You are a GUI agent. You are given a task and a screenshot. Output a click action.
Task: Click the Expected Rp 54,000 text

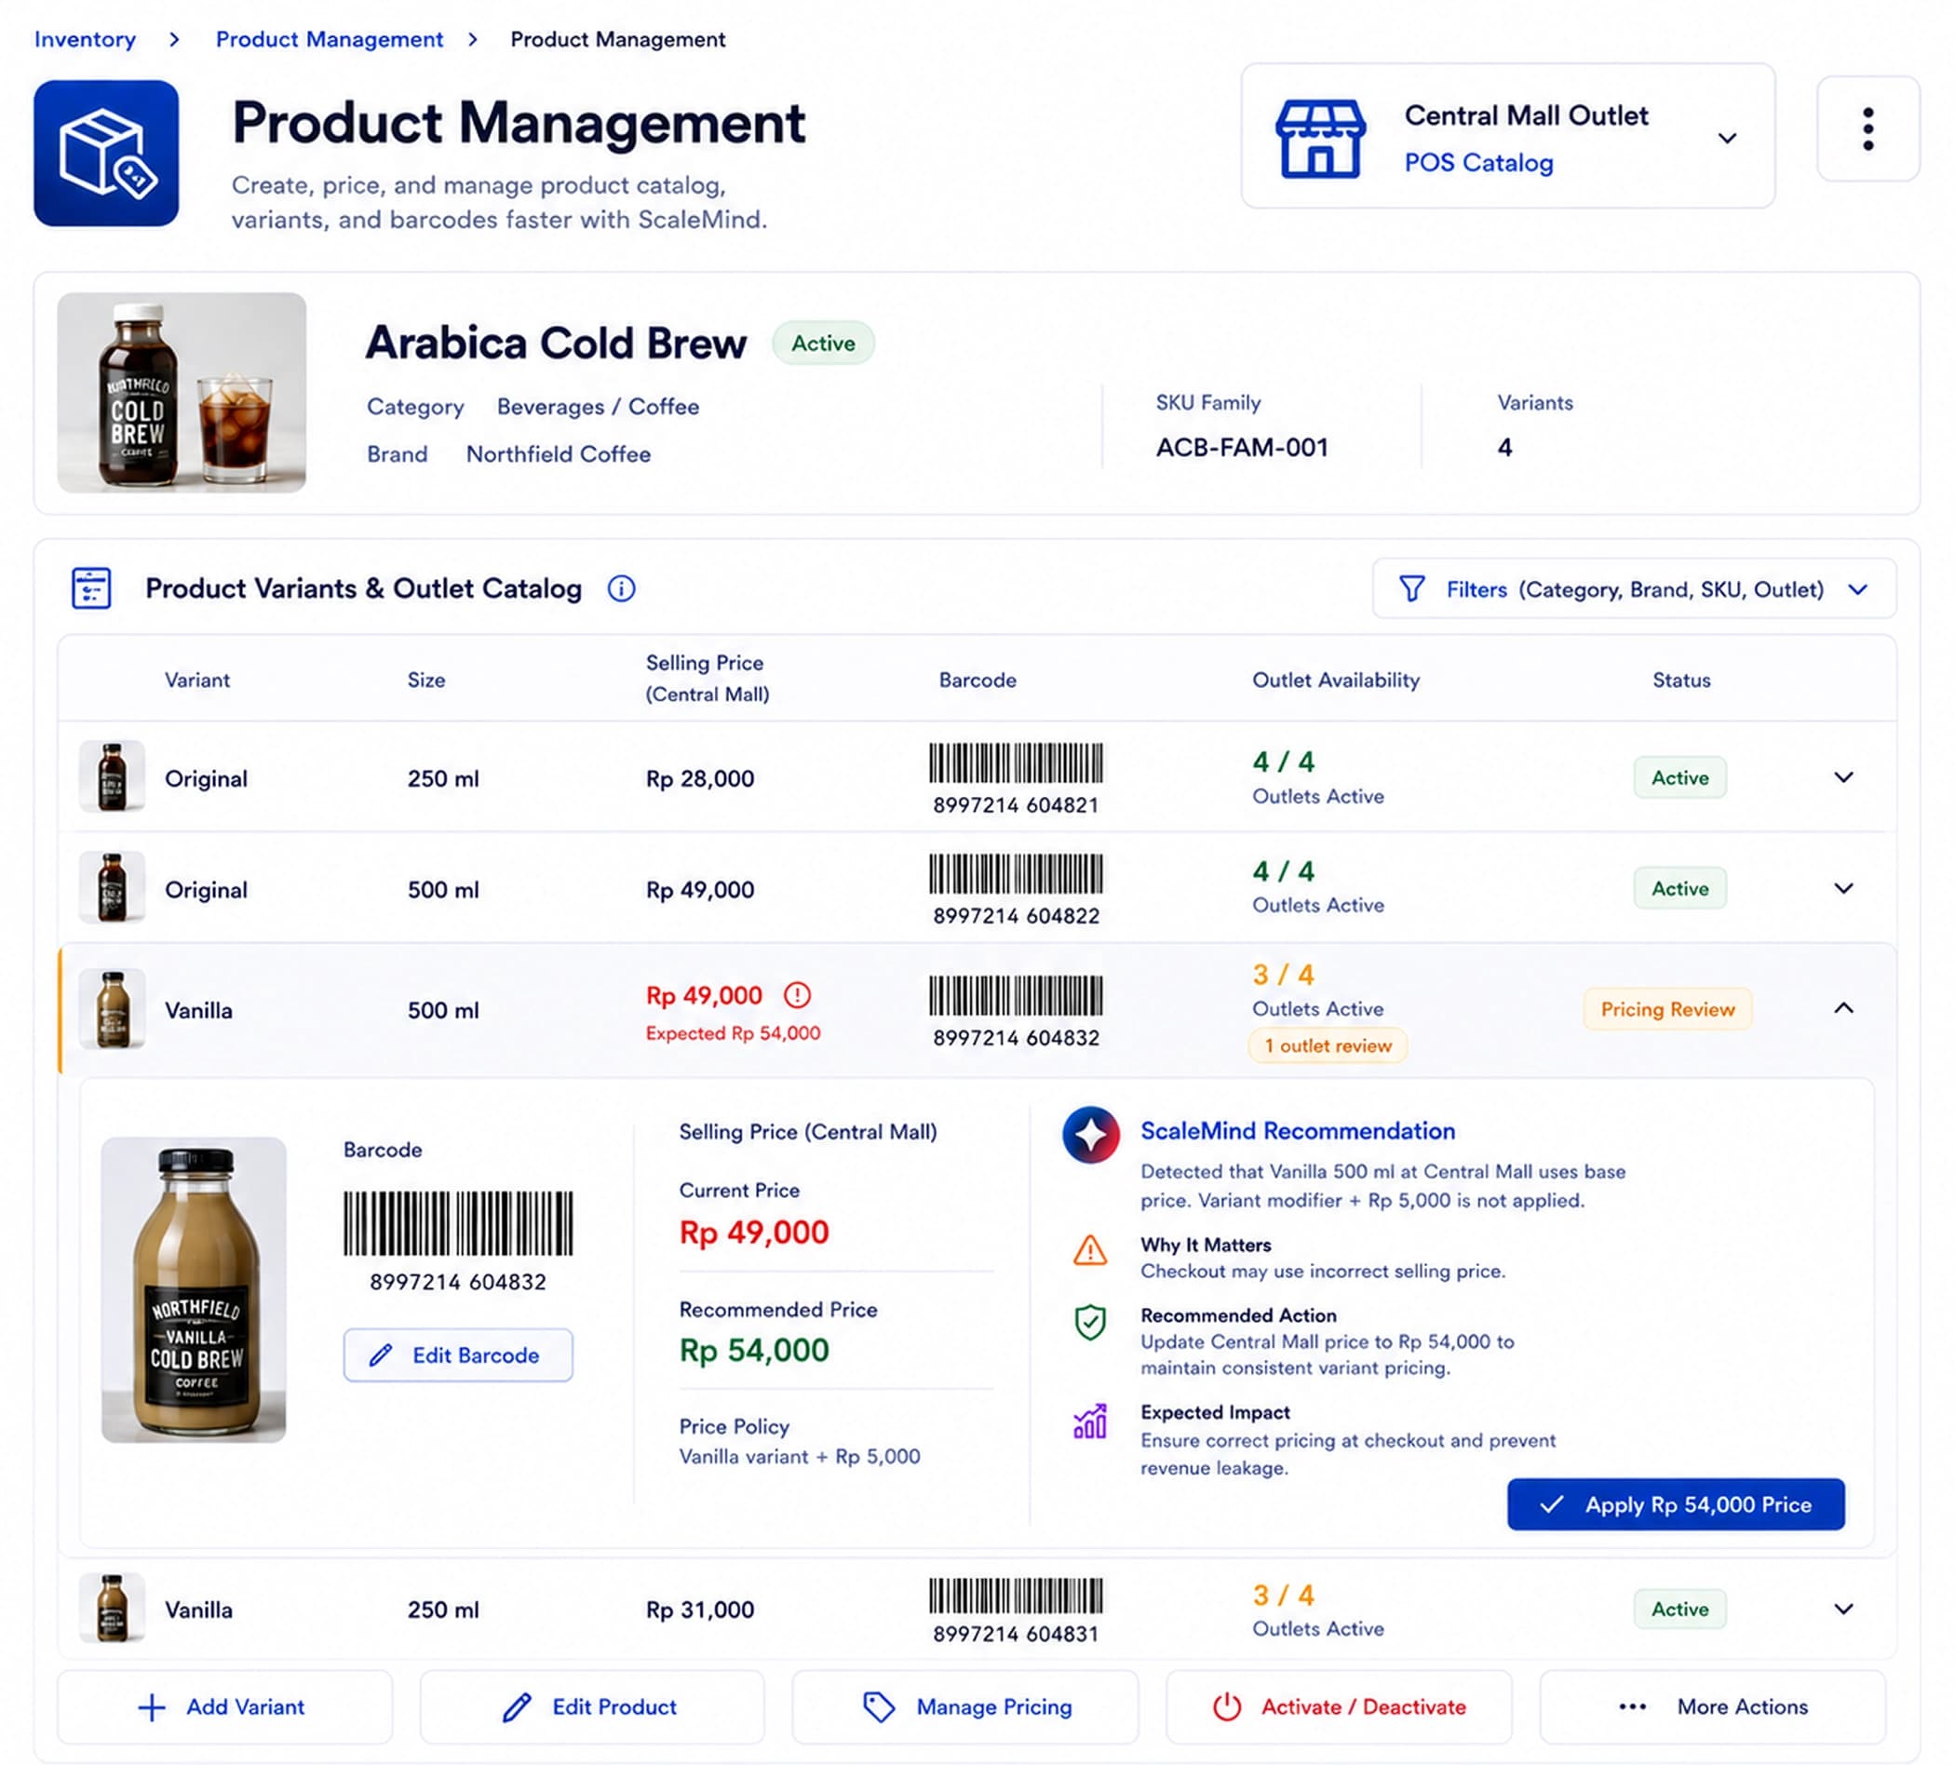(x=734, y=1034)
